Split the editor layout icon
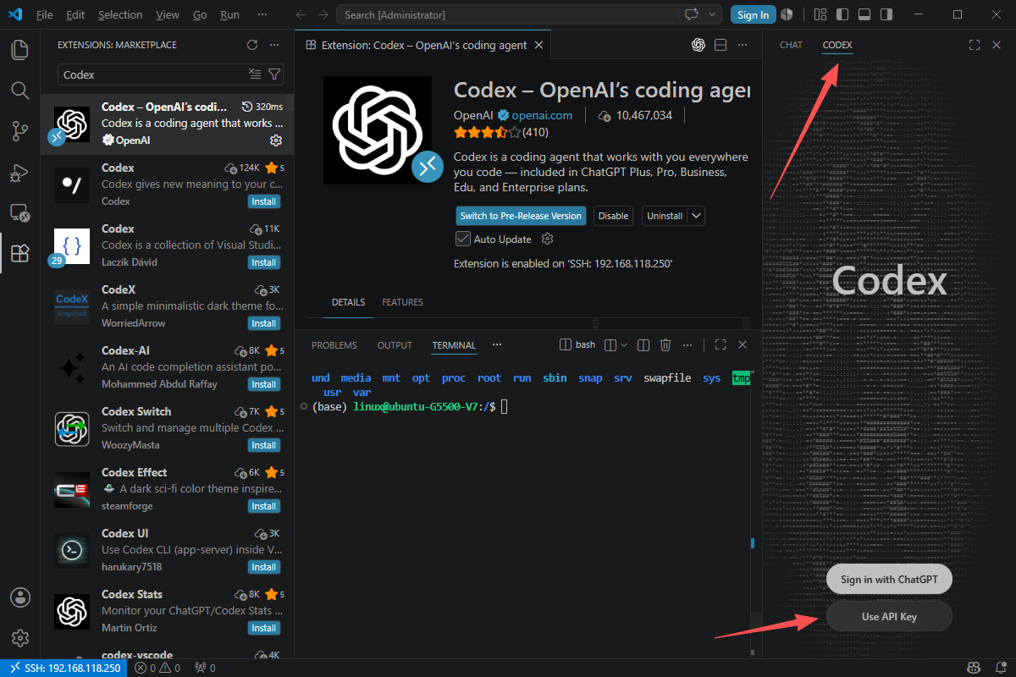This screenshot has width=1016, height=677. (x=721, y=45)
